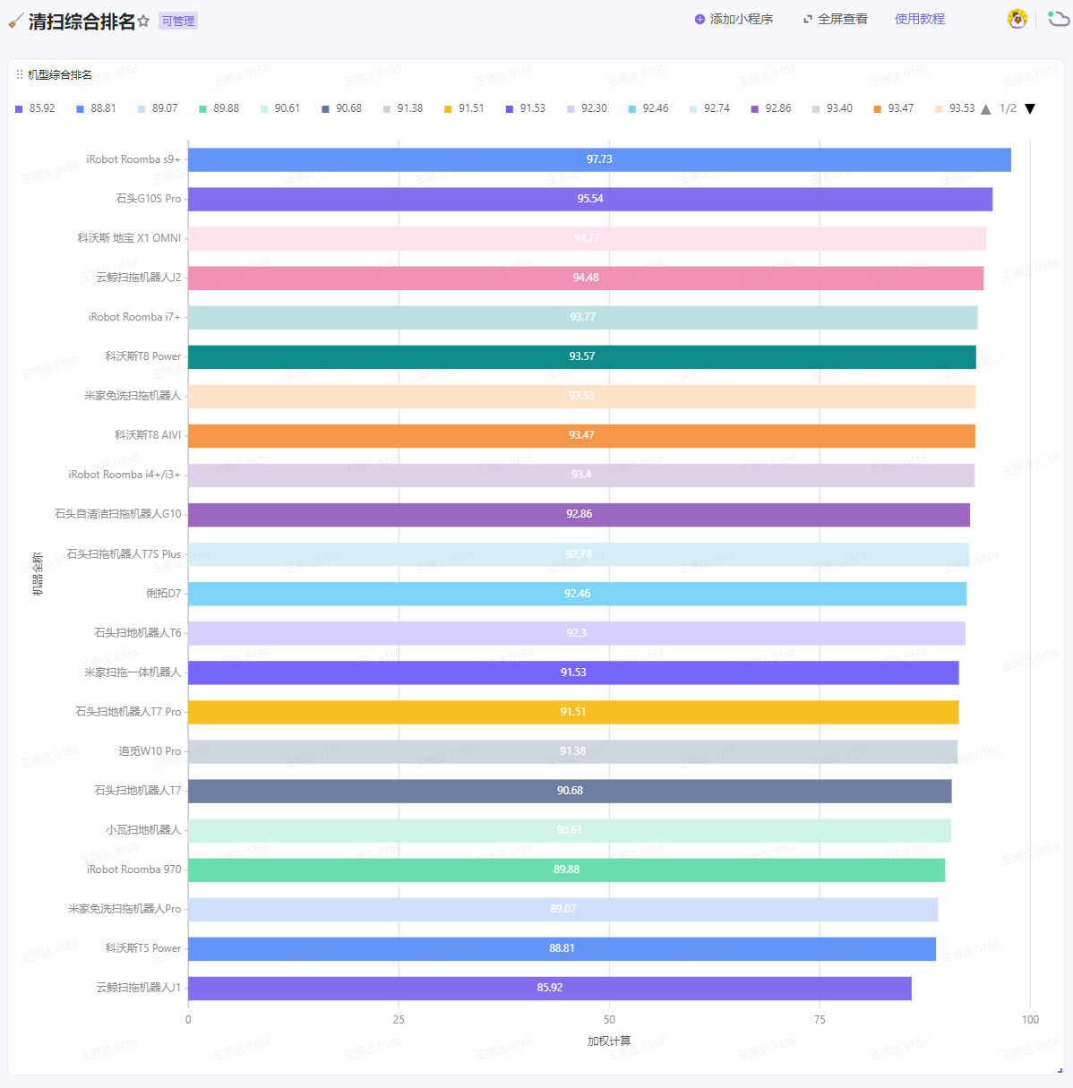1073x1088 pixels.
Task: Click the lavender swatch for 93.40
Action: click(816, 109)
